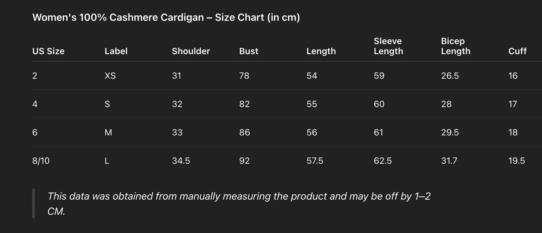542x233 pixels.
Task: Click the US Size column header
Action: tap(48, 51)
